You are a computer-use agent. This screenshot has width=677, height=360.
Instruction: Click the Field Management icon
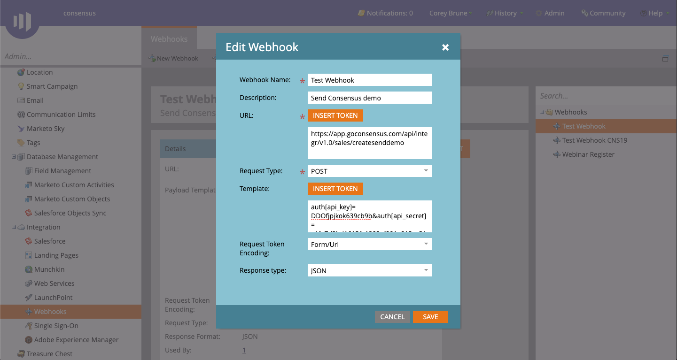pyautogui.click(x=28, y=171)
